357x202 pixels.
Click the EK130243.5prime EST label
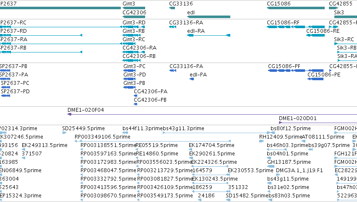tap(215, 179)
